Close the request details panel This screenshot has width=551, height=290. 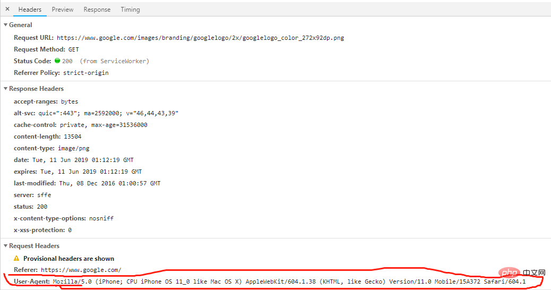click(7, 9)
